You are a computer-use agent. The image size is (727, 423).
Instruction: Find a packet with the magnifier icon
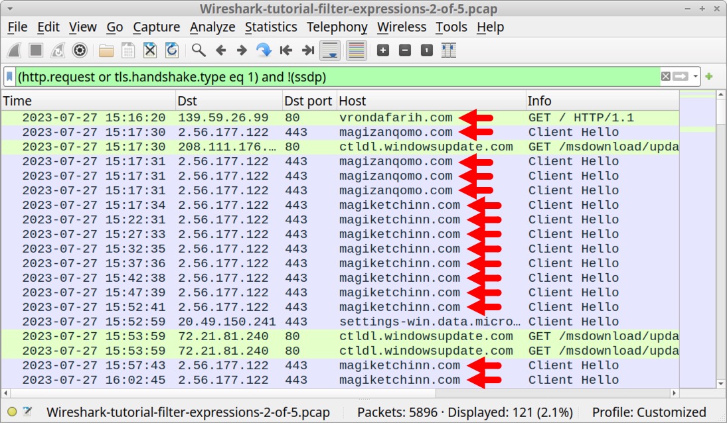point(199,50)
